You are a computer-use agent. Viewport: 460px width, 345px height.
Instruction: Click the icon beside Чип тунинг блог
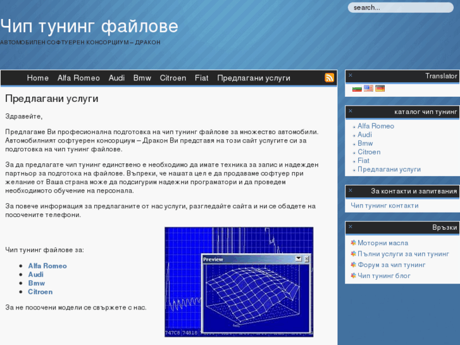[x=353, y=275]
